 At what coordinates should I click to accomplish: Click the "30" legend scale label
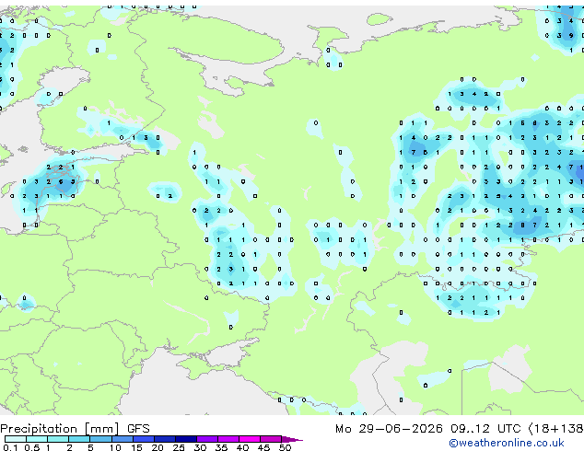tap(200, 447)
